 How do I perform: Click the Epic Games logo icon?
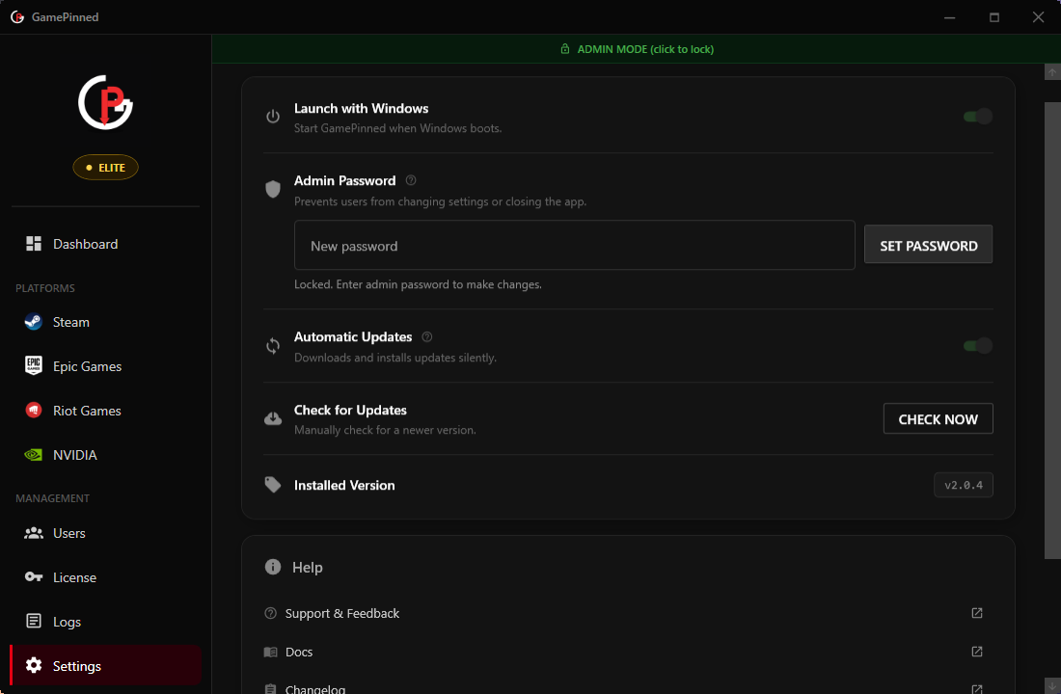point(33,365)
